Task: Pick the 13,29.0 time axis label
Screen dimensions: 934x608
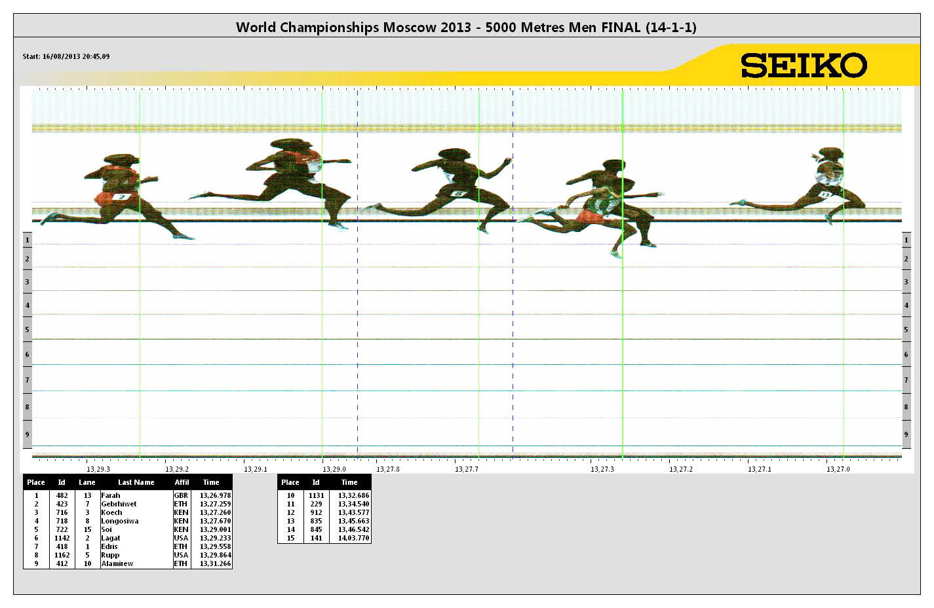Action: [x=334, y=469]
